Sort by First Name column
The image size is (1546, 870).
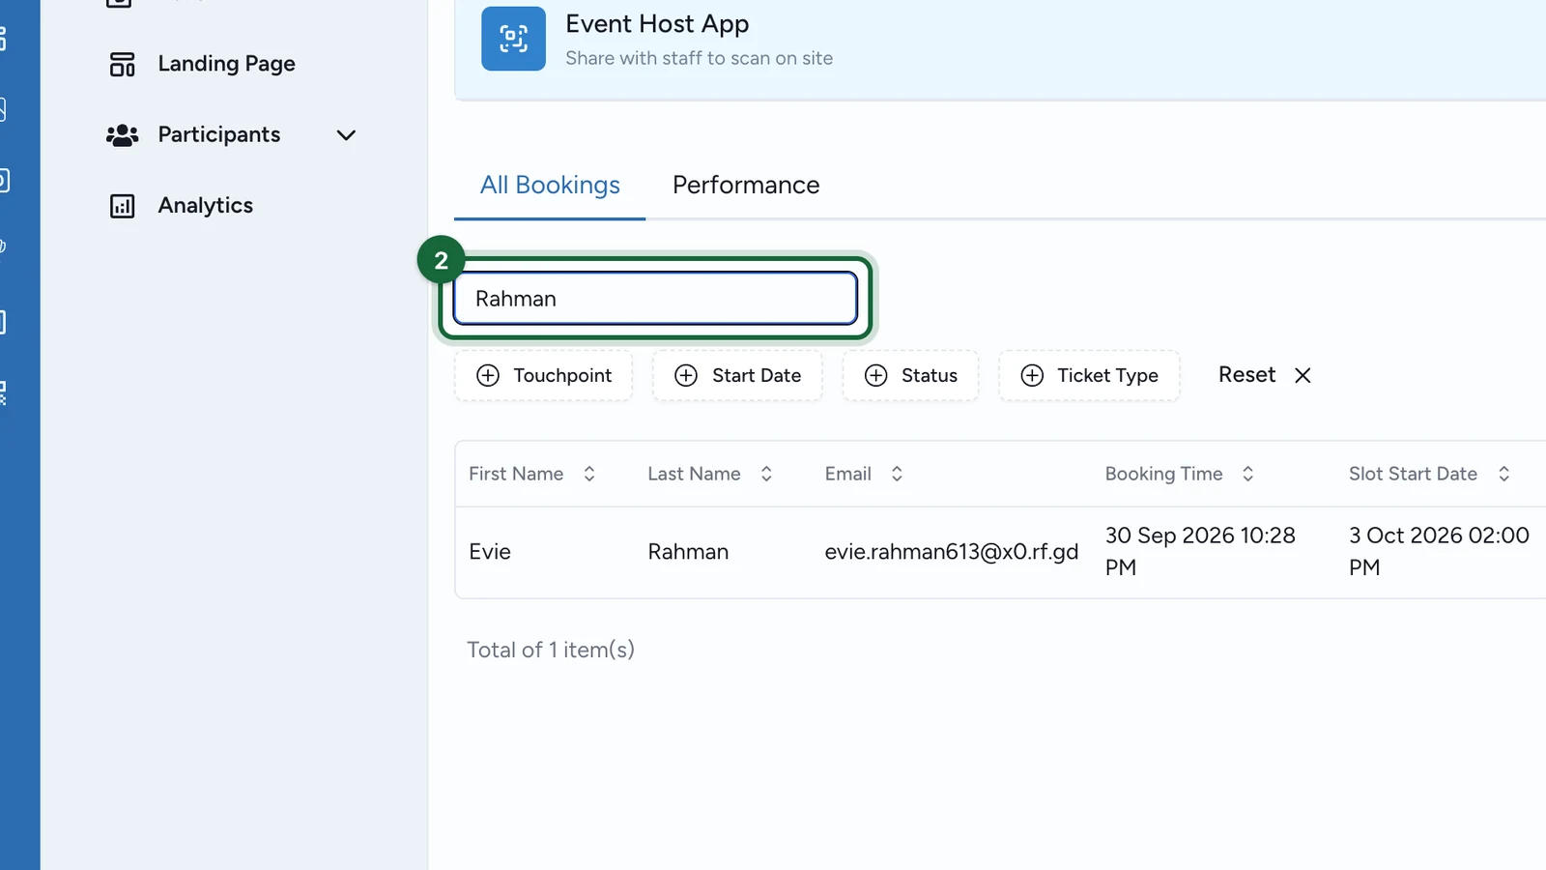[531, 474]
